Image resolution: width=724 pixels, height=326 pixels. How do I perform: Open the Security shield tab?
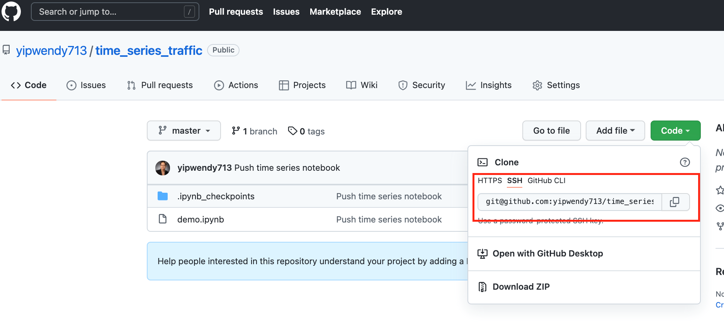click(421, 85)
